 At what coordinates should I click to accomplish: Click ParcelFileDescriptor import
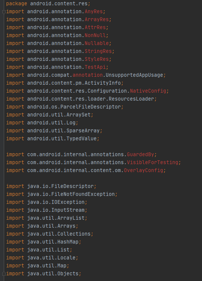tap(91, 107)
